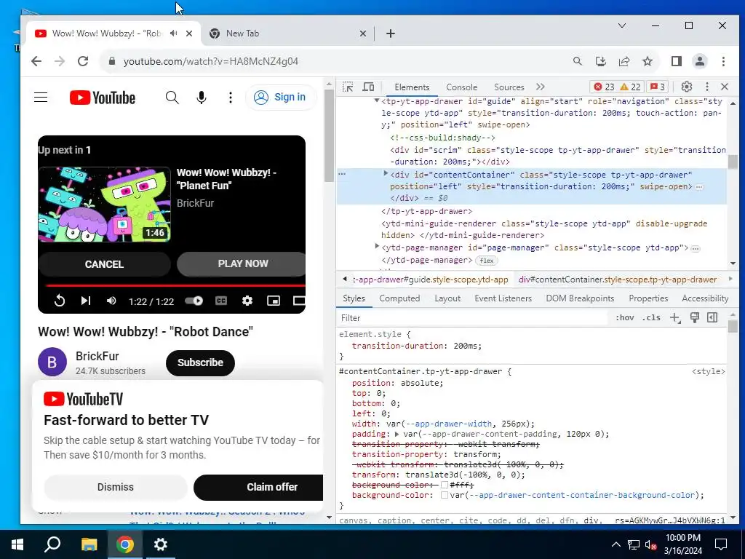Toggle closed captions in player
The height and width of the screenshot is (559, 745).
221,301
